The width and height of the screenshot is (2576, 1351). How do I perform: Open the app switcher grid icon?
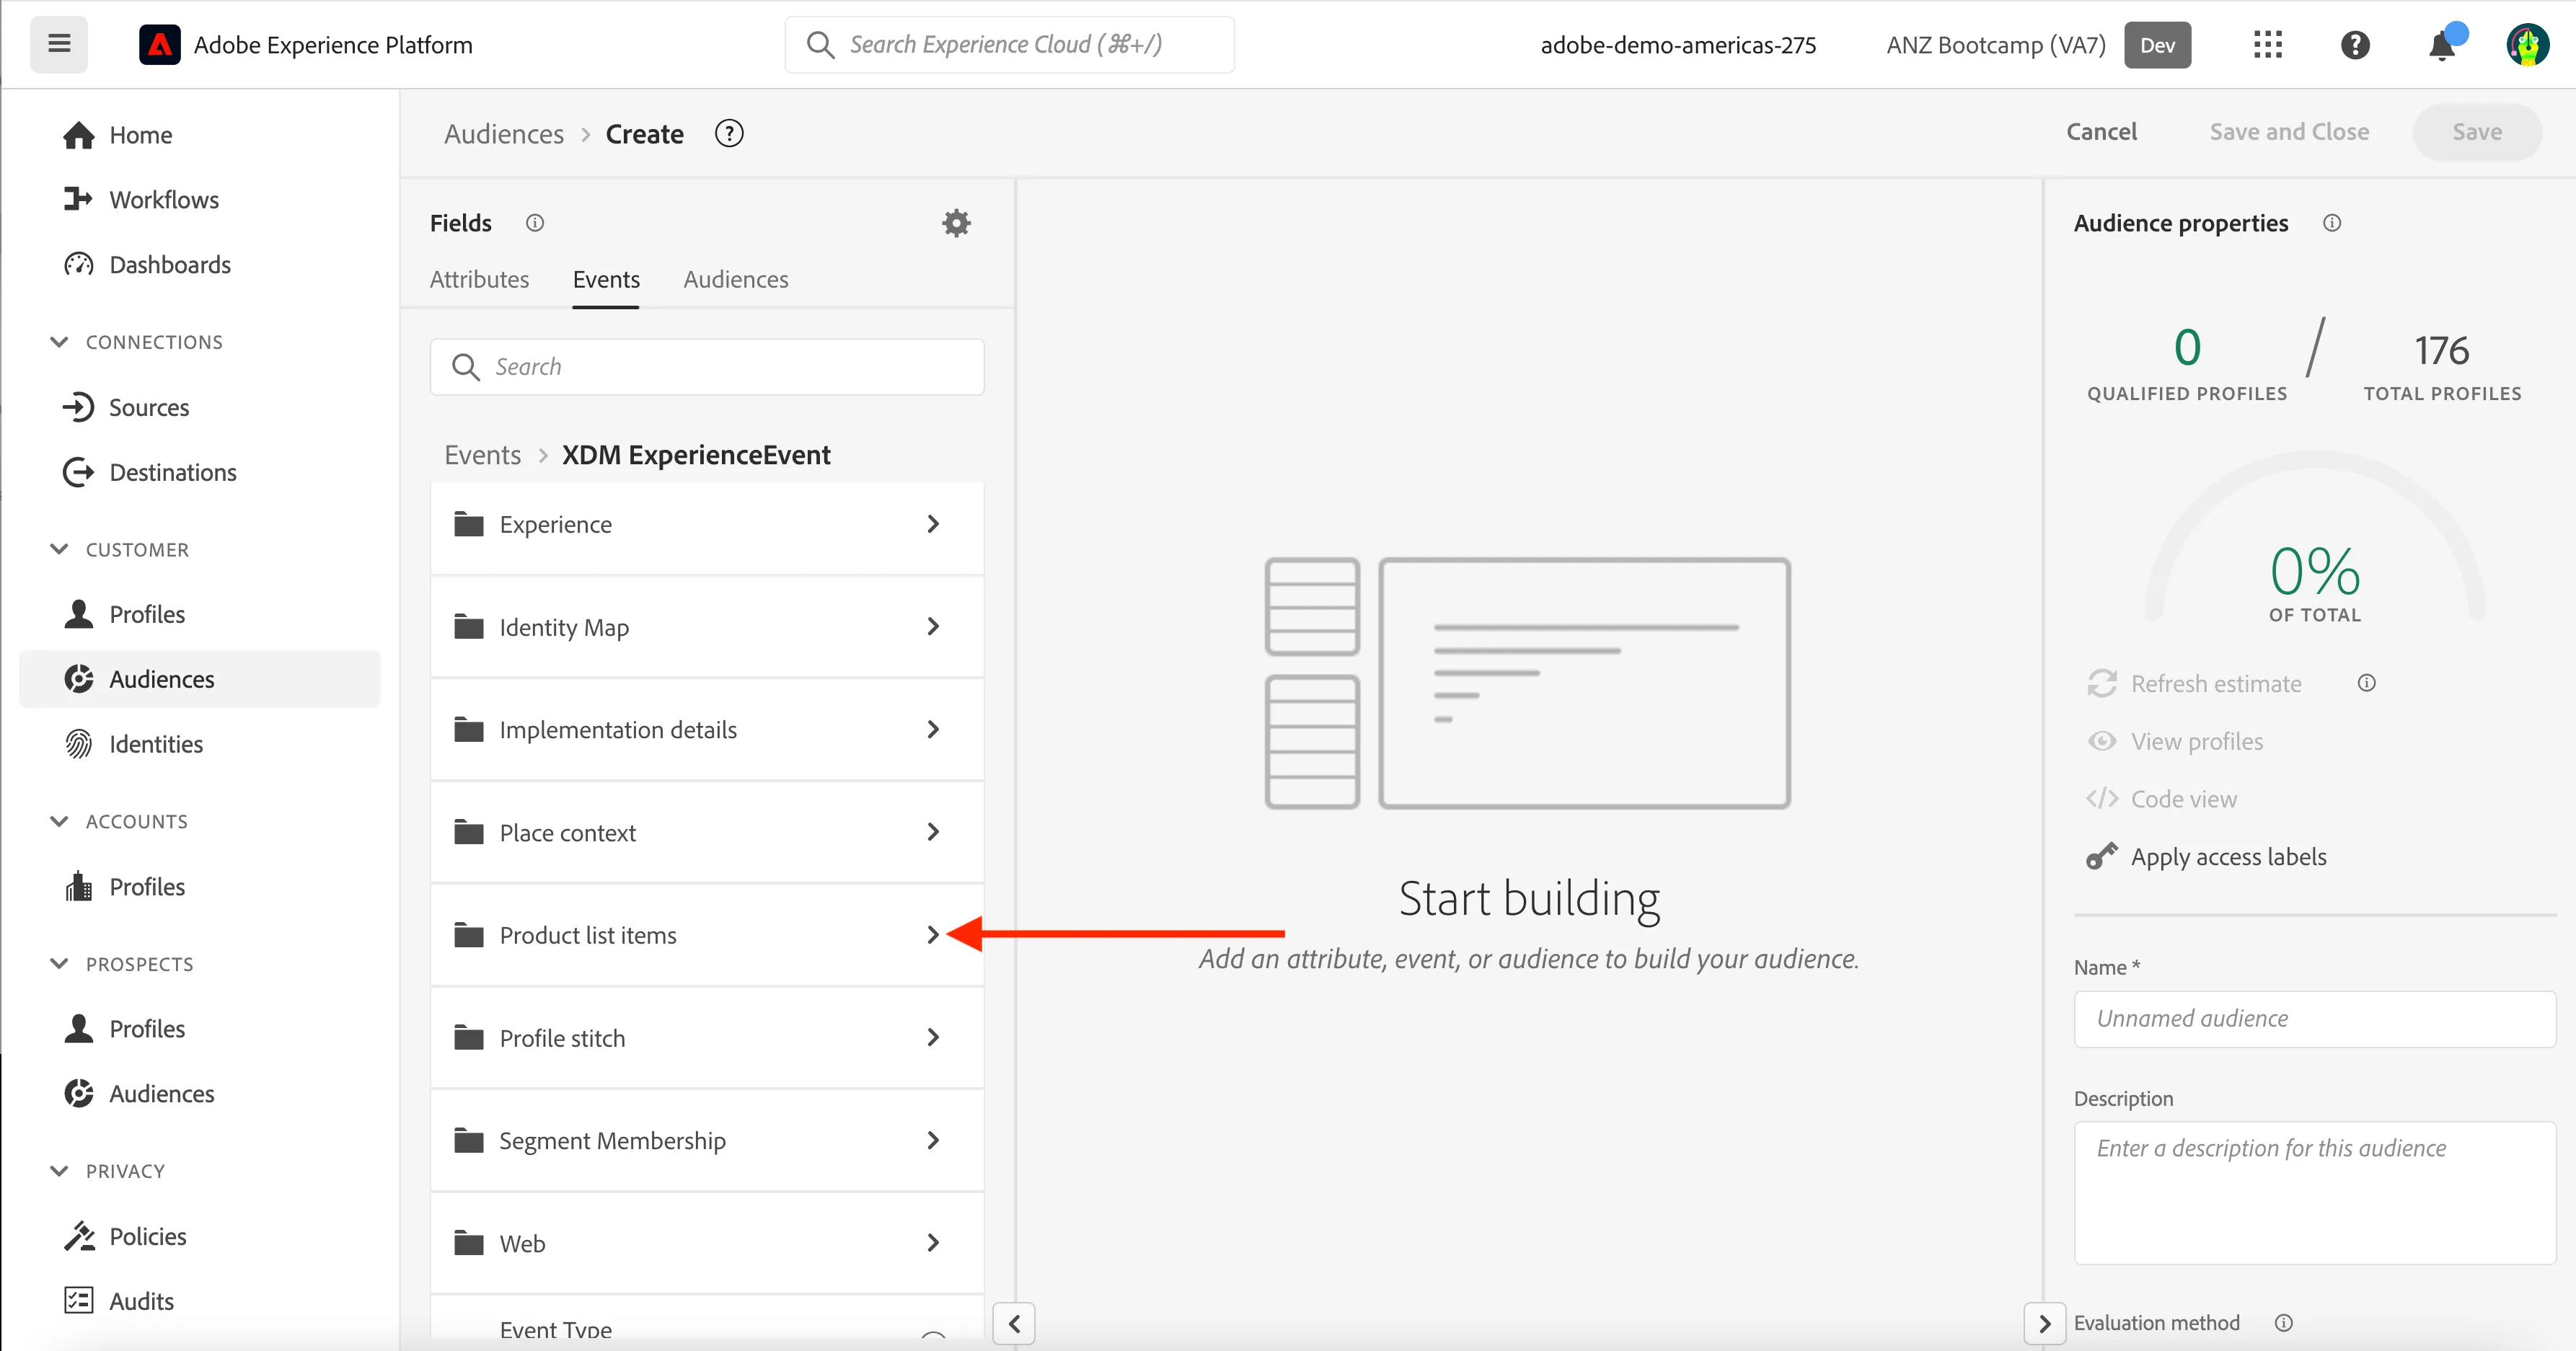(x=2267, y=45)
